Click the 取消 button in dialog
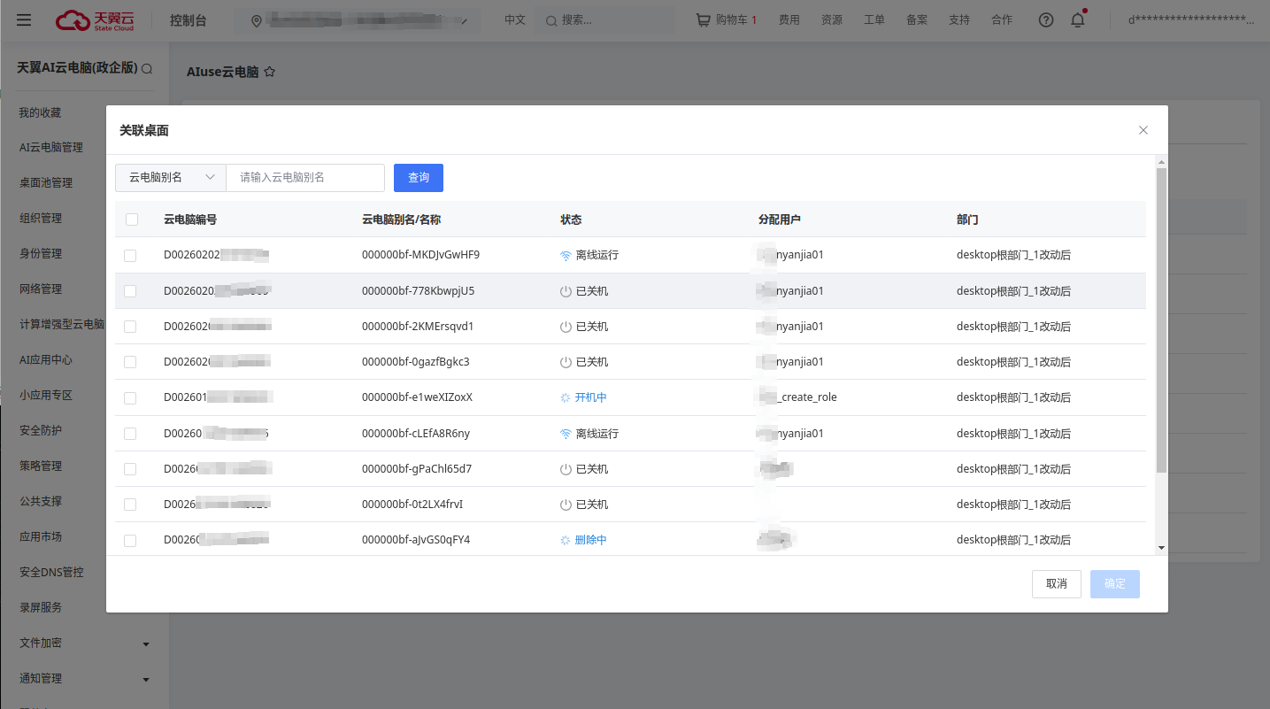This screenshot has width=1270, height=709. tap(1056, 584)
